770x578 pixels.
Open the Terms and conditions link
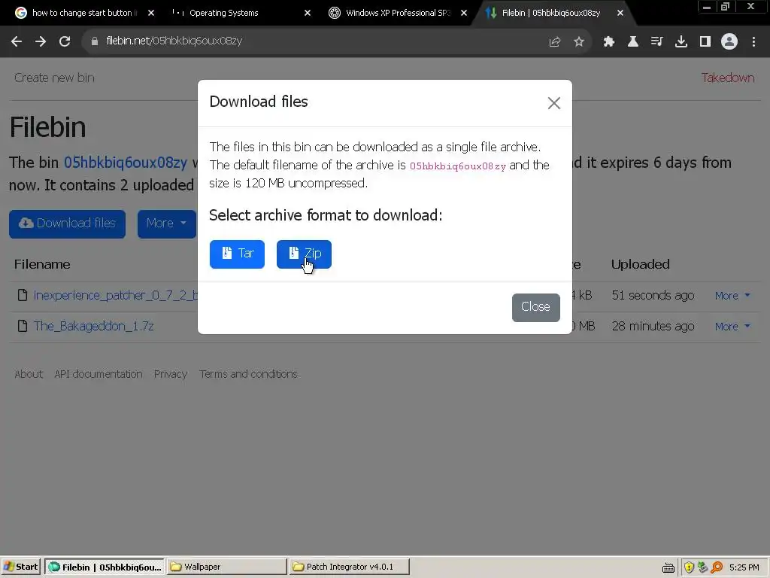248,374
